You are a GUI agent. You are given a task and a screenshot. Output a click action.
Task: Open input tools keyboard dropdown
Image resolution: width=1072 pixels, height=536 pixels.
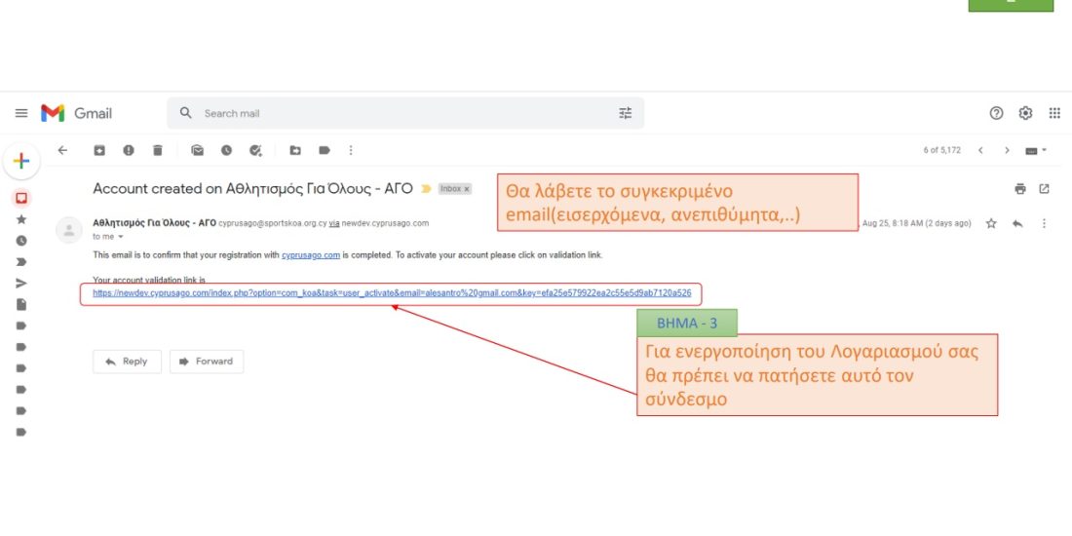(1036, 150)
